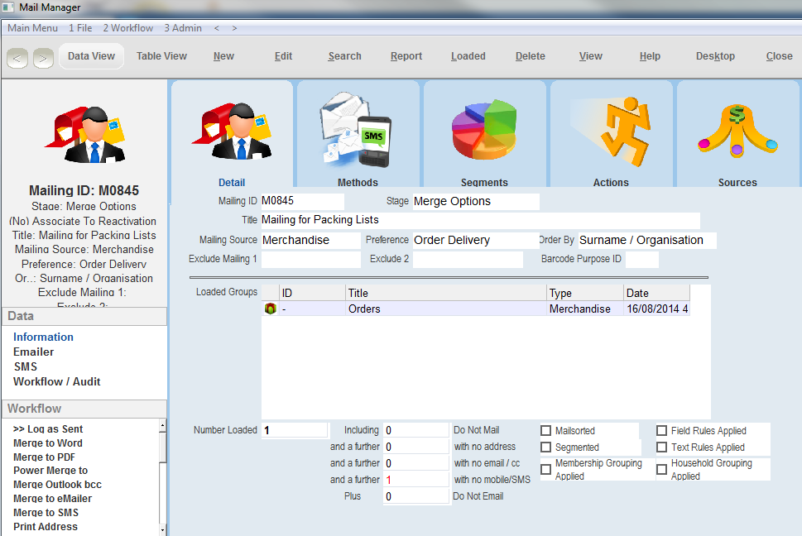Screen dimensions: 802x536
Task: Click the large mailing icon above Mailing ID
Action: [x=85, y=134]
